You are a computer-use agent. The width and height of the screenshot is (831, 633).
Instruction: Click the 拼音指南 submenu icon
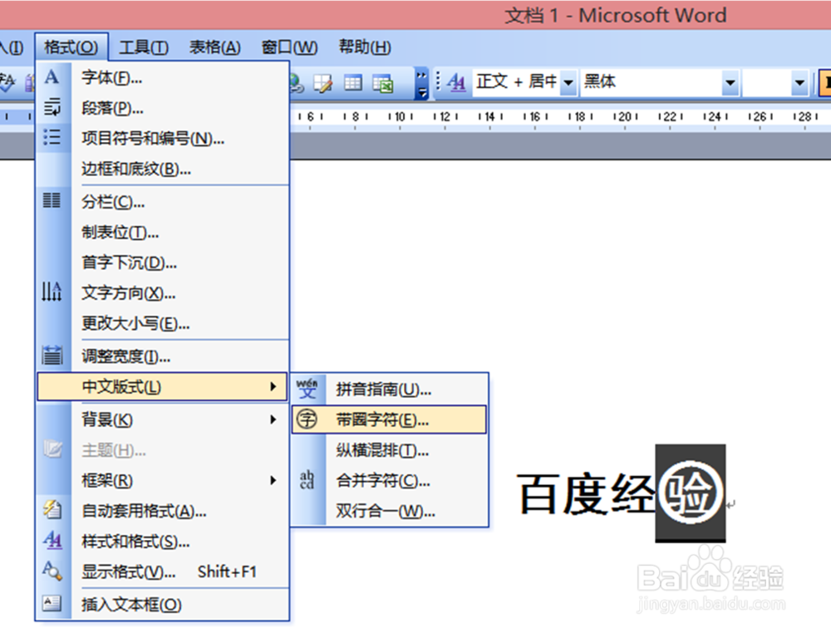[307, 388]
